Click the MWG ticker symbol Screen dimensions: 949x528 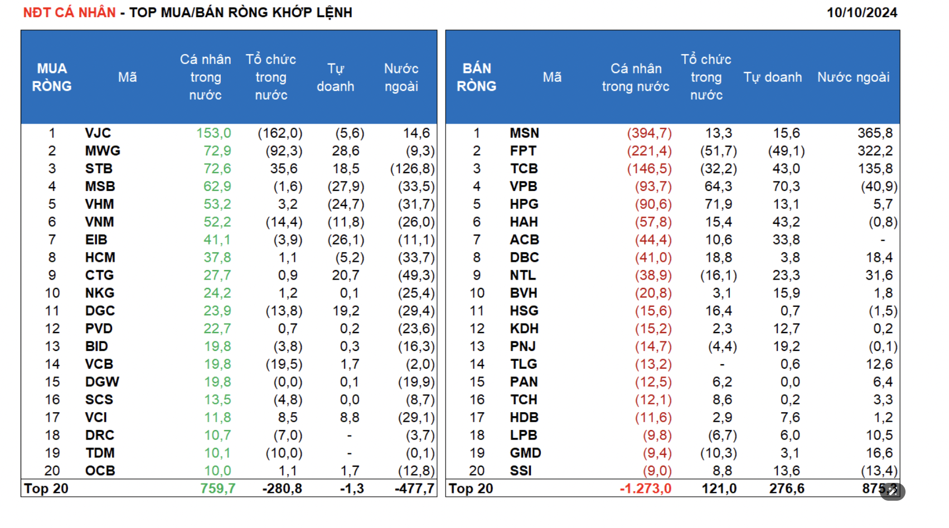tap(103, 151)
